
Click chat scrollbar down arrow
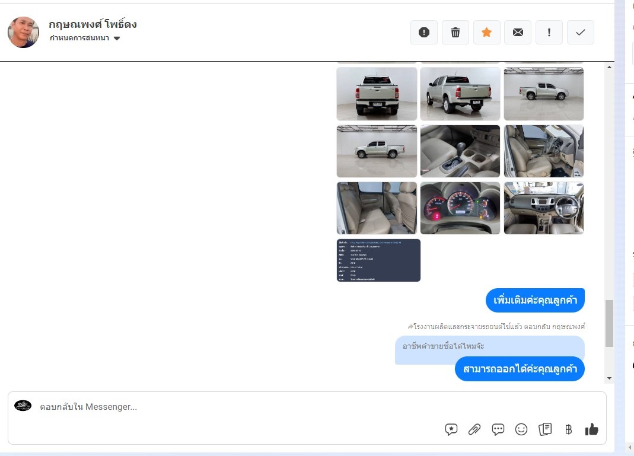coord(609,378)
